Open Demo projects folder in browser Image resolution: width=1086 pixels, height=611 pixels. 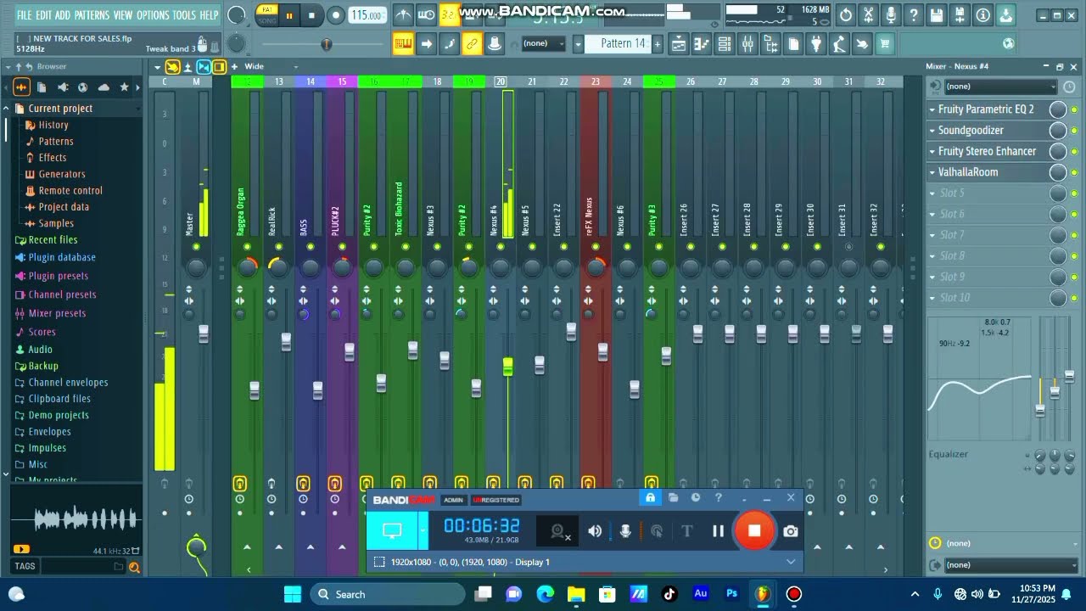coord(59,415)
